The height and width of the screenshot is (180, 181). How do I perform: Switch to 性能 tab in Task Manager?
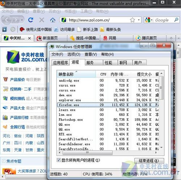tap(110, 63)
